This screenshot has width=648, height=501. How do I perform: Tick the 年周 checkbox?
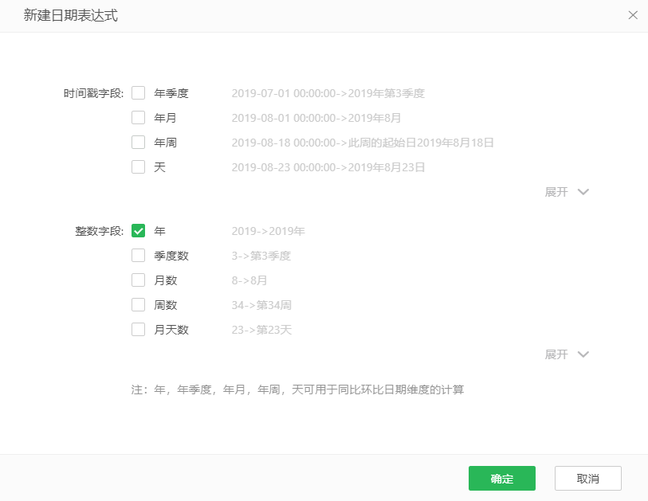(x=138, y=143)
